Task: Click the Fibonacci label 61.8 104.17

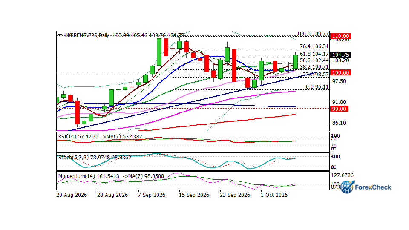Action: pos(314,54)
